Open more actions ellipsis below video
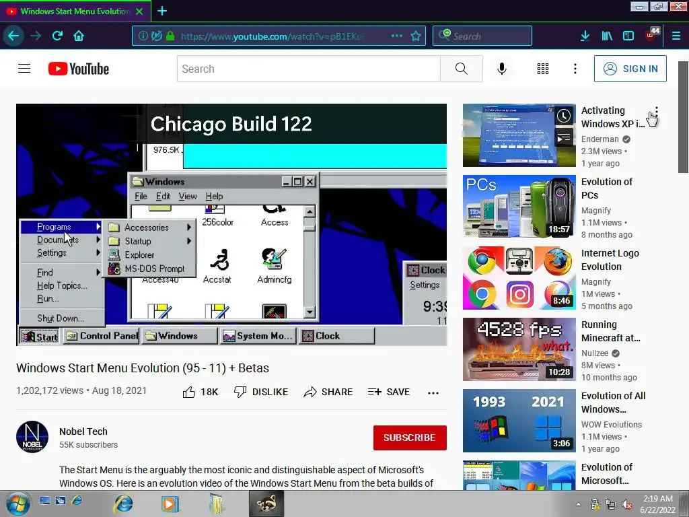This screenshot has width=689, height=517. [x=433, y=392]
